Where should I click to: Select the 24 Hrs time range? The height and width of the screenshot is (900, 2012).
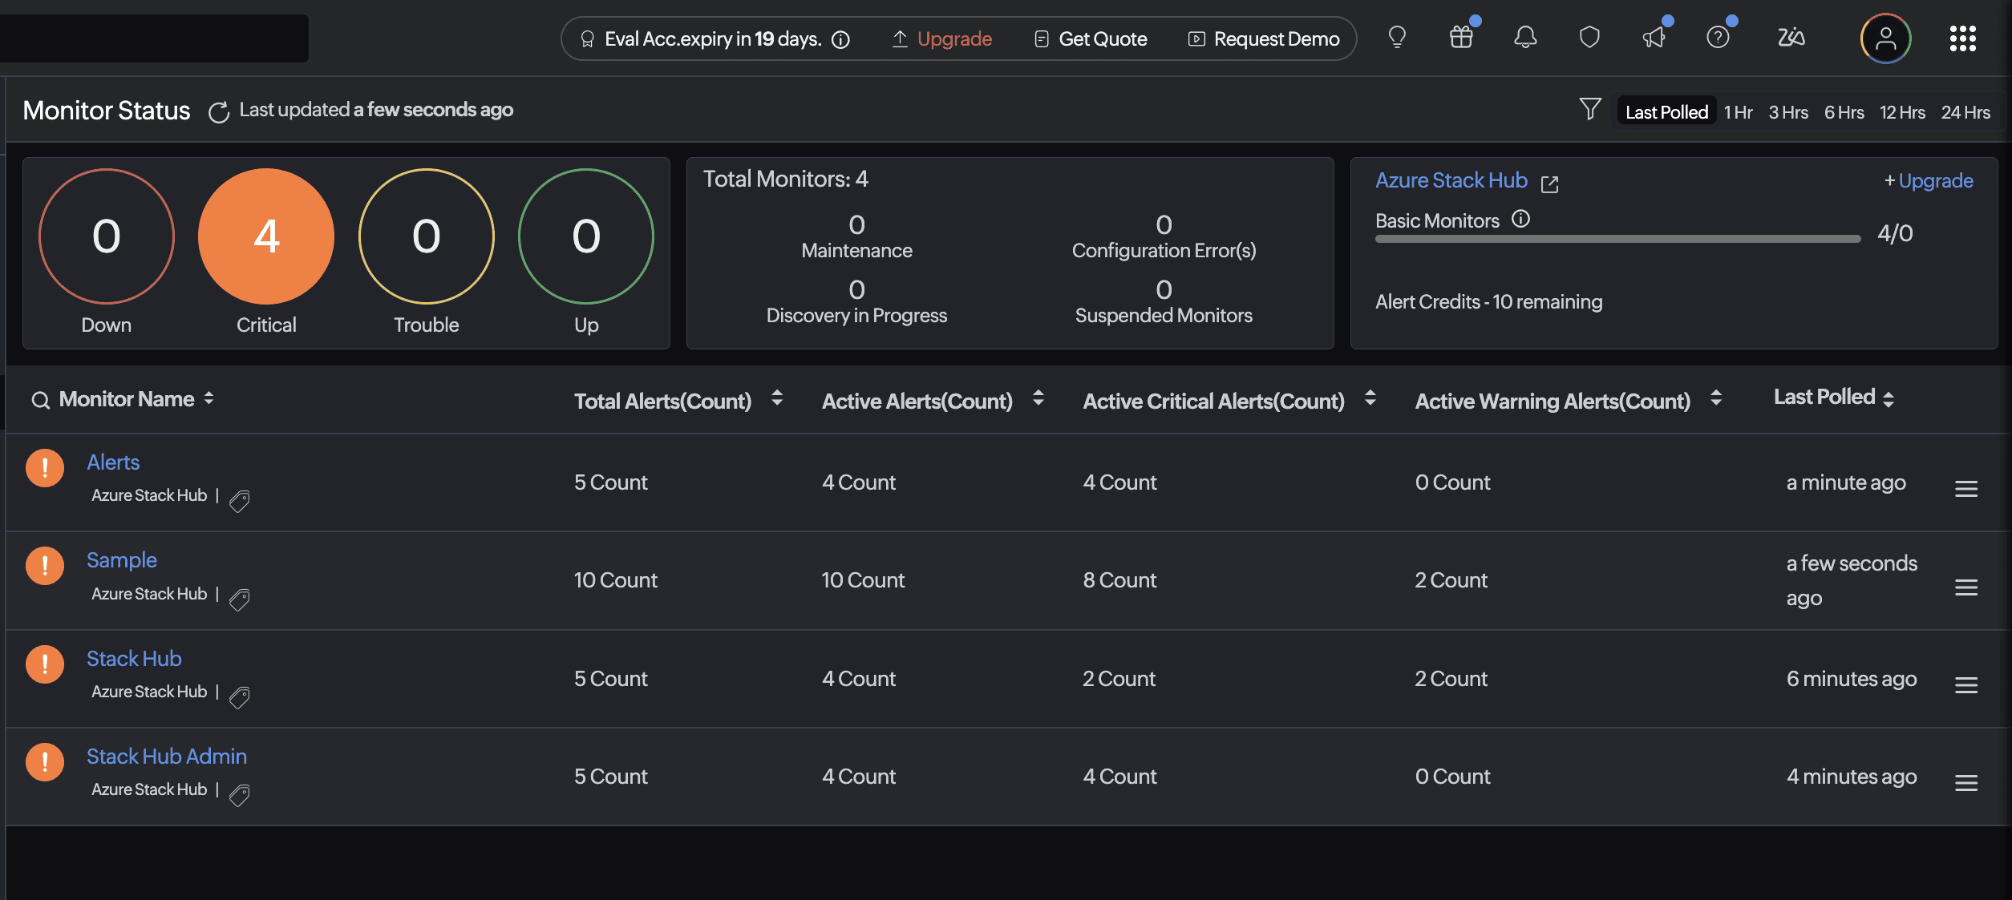[x=1965, y=112]
